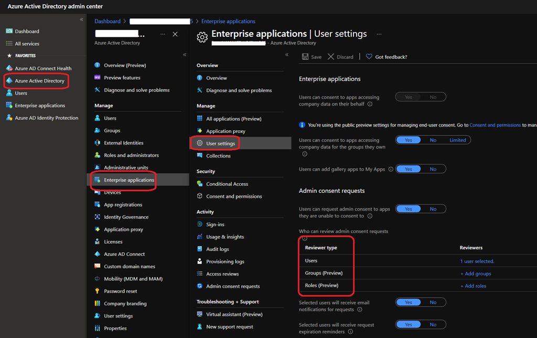
Task: Click the Password reset key icon
Action: click(x=97, y=291)
